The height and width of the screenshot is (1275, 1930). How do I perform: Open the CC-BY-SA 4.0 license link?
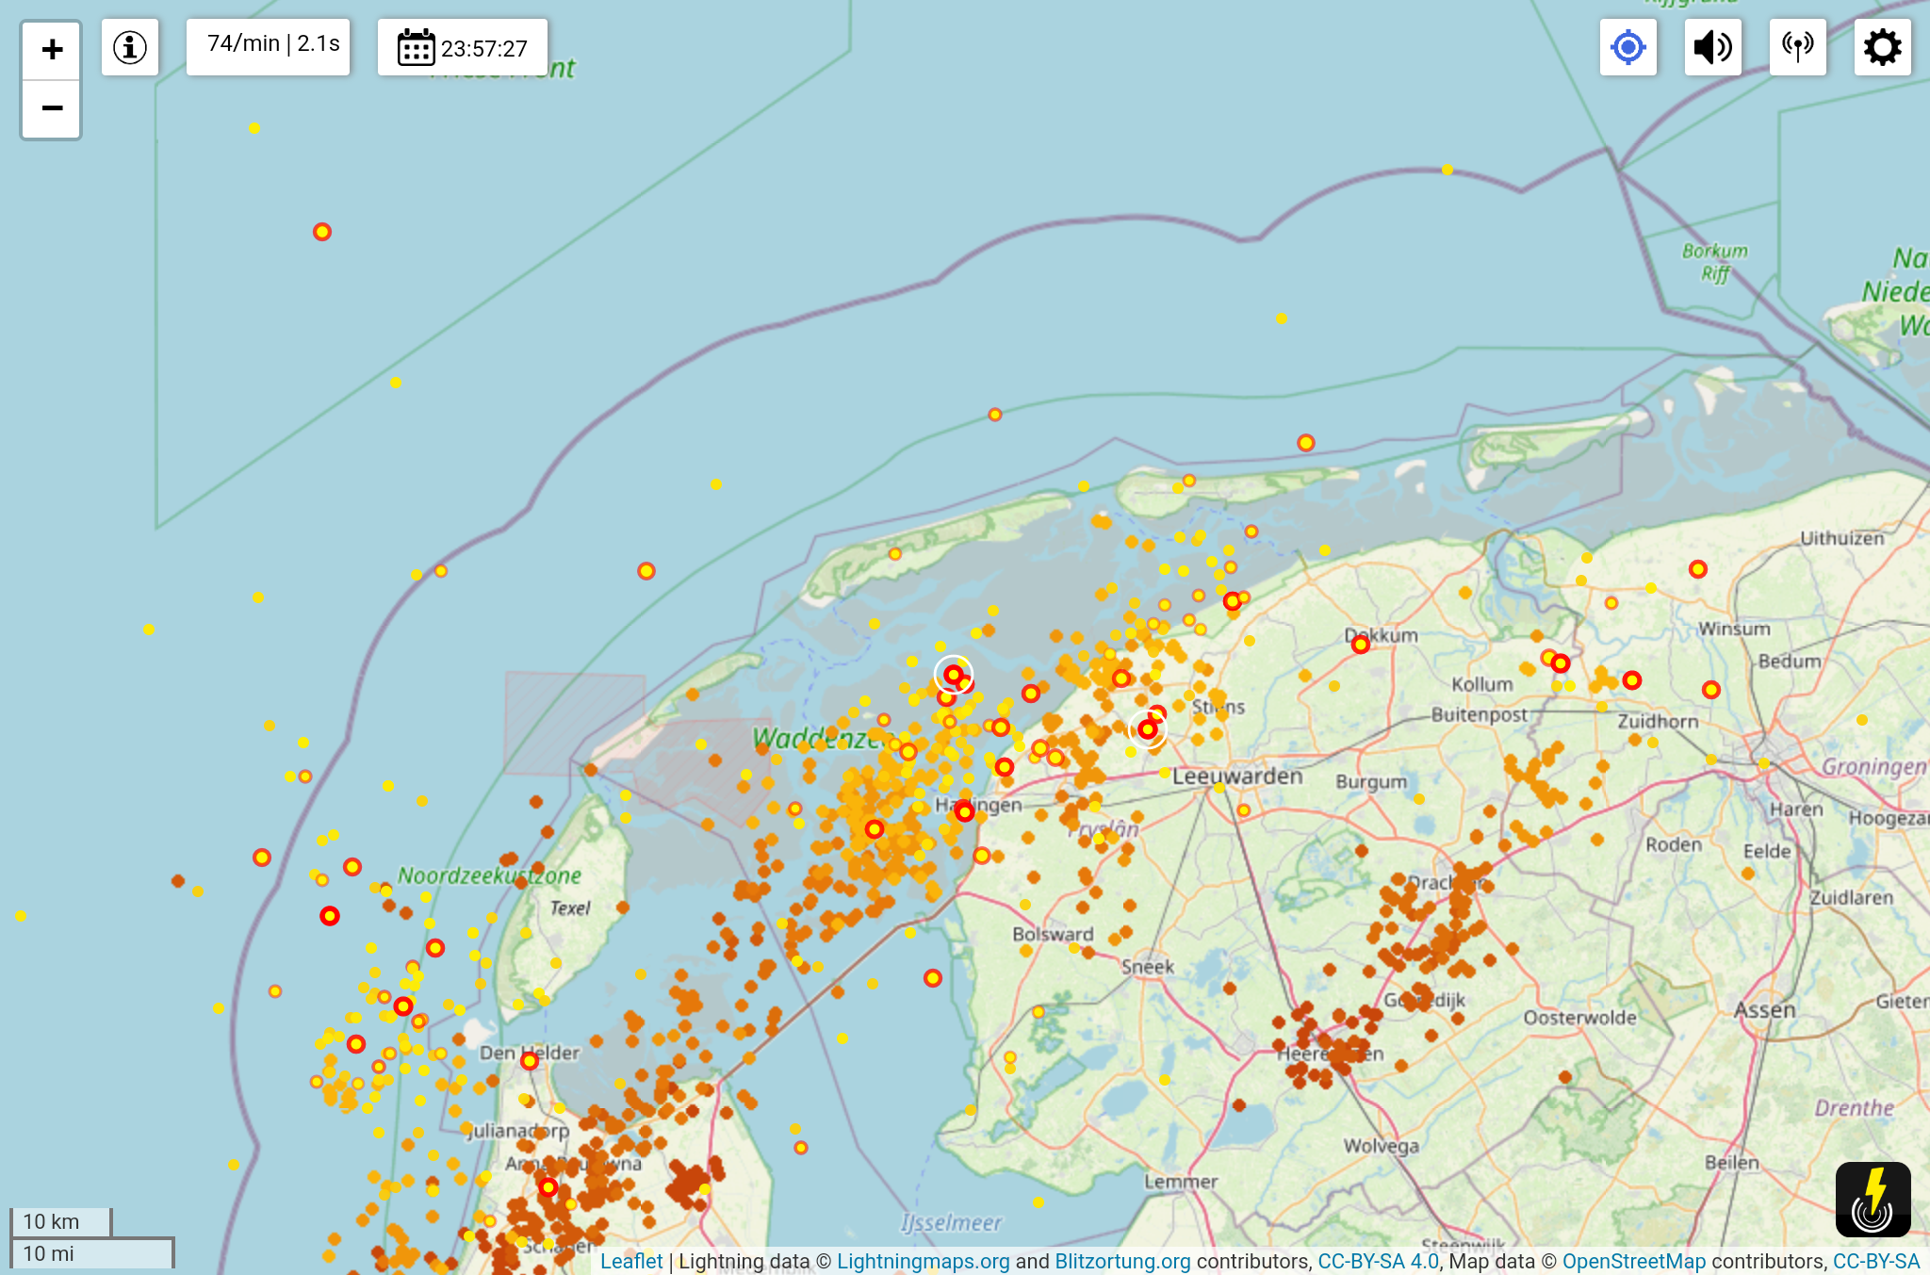coord(1378,1261)
